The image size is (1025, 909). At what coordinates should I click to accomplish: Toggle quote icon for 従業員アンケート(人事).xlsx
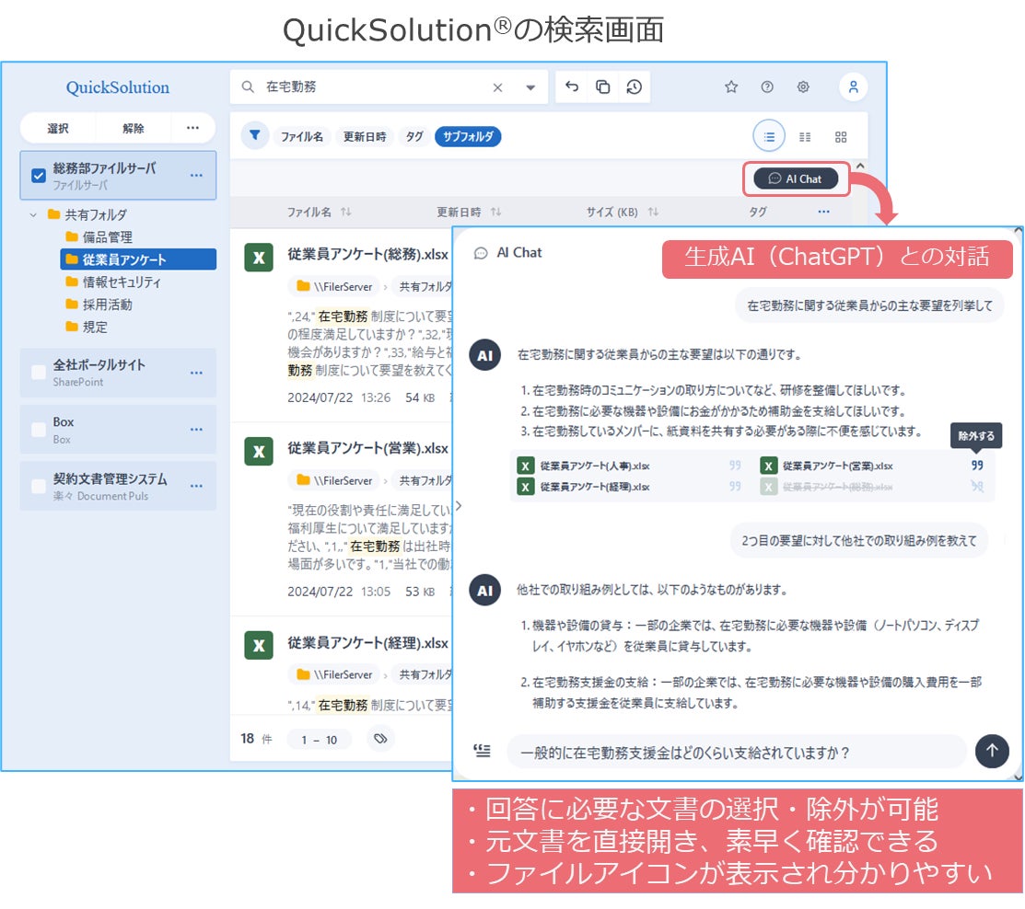(735, 466)
